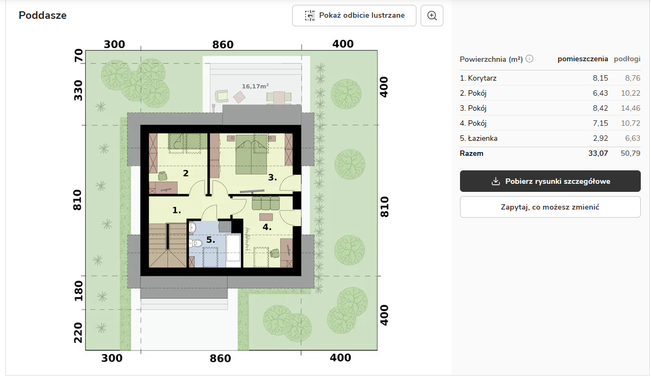Click the green sofa in room 4
651x388 pixels.
(266, 204)
